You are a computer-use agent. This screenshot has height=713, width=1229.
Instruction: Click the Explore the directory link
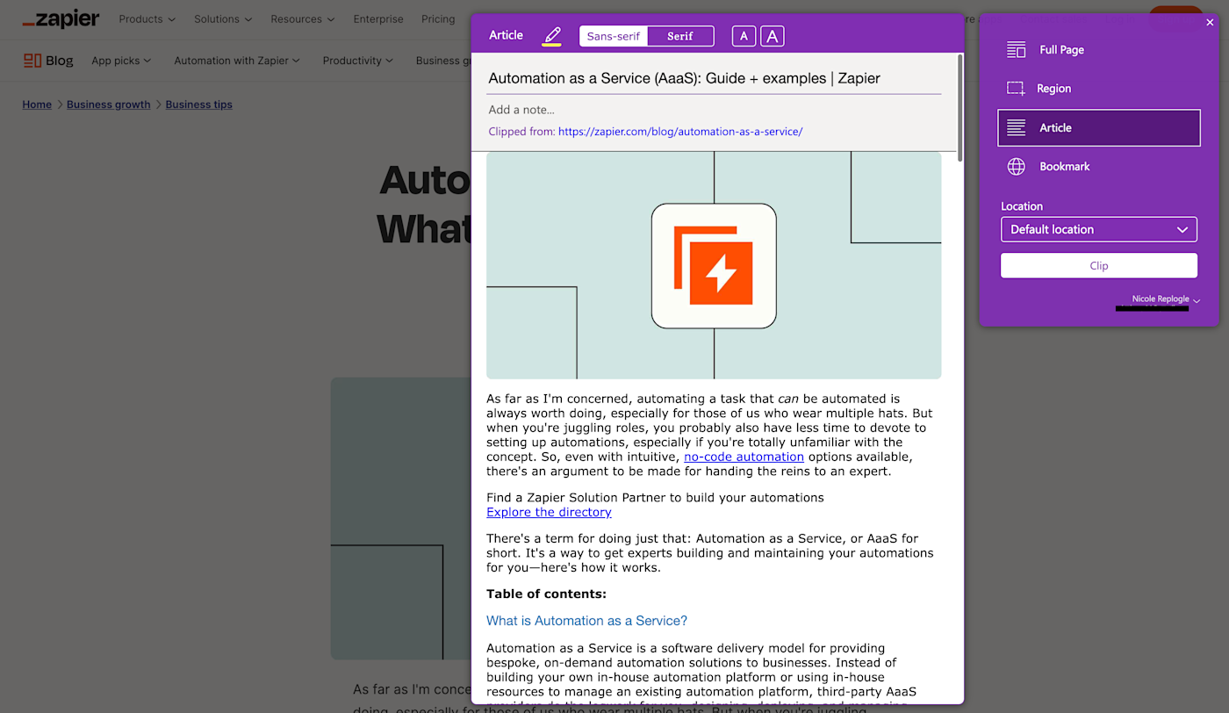549,512
